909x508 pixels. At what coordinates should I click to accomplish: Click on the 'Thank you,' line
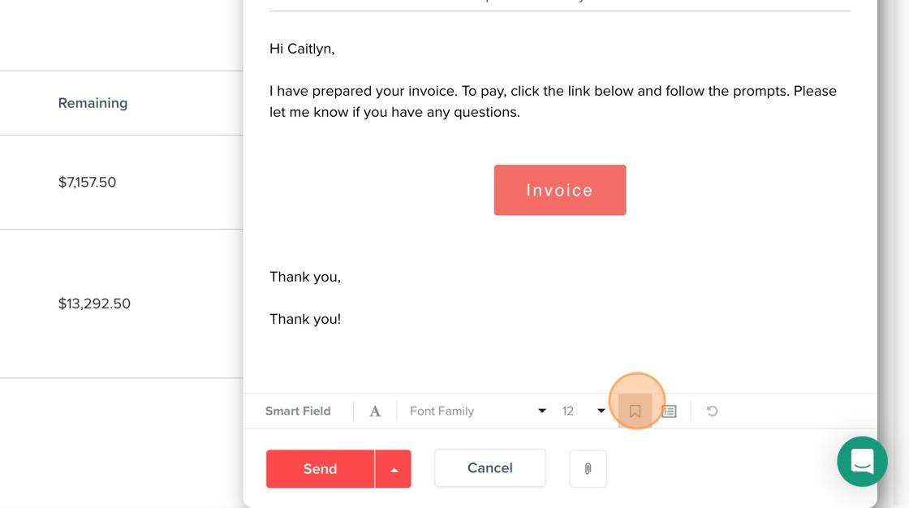305,277
